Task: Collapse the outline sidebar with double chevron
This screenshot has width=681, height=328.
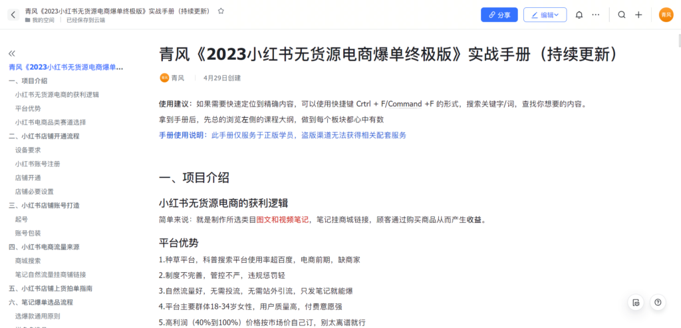Action: click(x=12, y=53)
